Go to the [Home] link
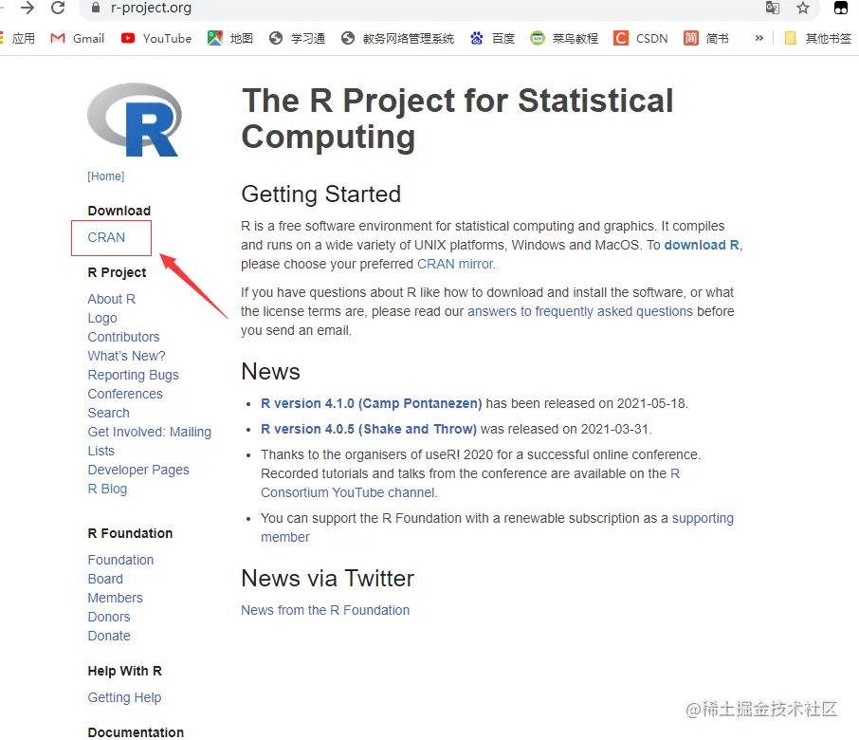Viewport: 859px width, 740px height. click(106, 176)
